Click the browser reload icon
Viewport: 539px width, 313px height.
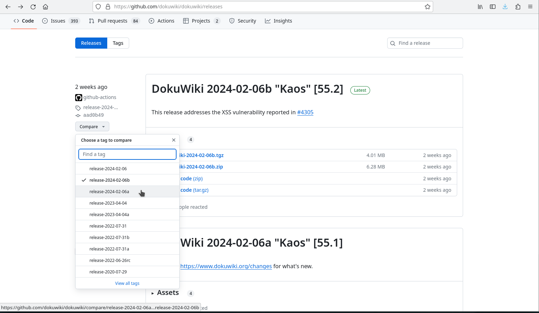pyautogui.click(x=33, y=7)
